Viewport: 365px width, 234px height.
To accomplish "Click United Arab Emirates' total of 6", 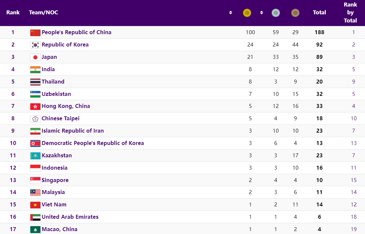I will coord(319,217).
